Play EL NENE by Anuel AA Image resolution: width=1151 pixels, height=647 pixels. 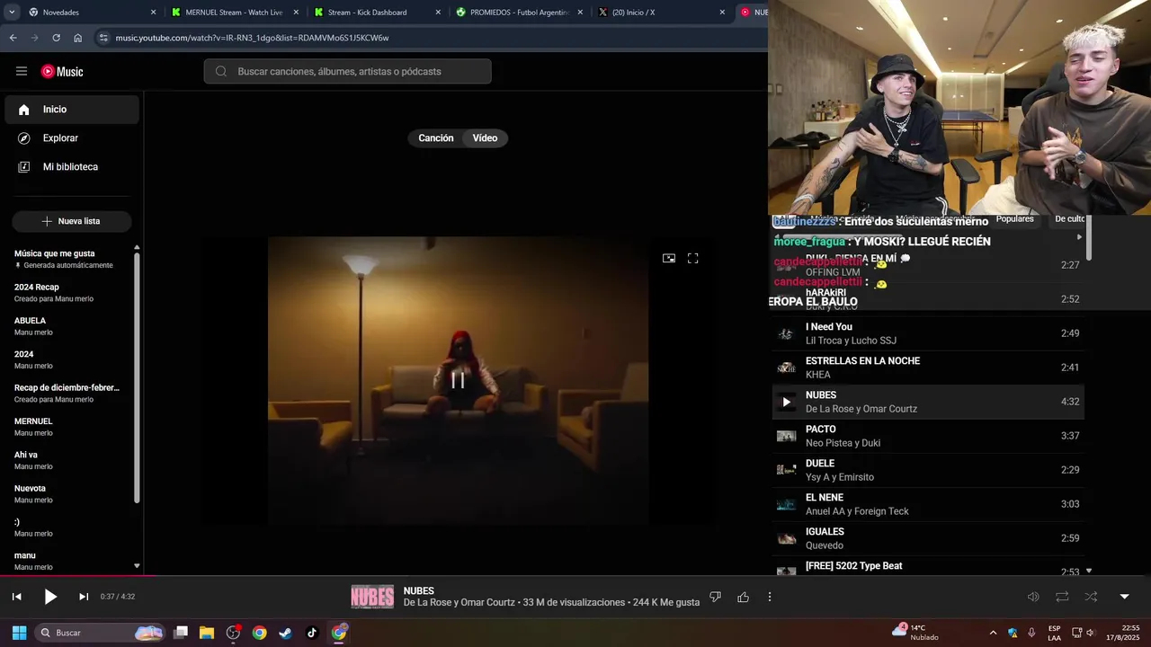(x=928, y=504)
